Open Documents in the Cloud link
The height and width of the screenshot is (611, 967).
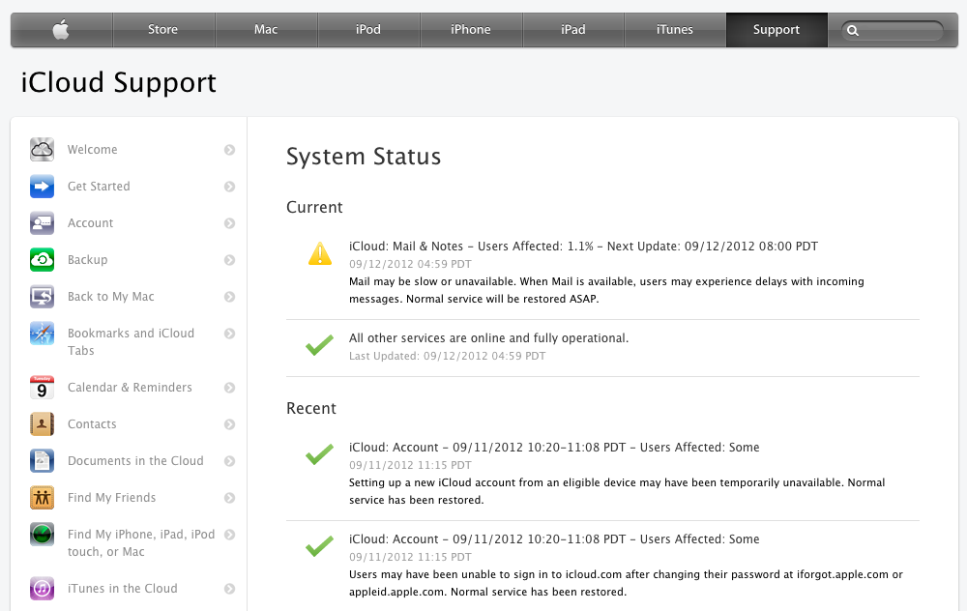click(x=135, y=460)
